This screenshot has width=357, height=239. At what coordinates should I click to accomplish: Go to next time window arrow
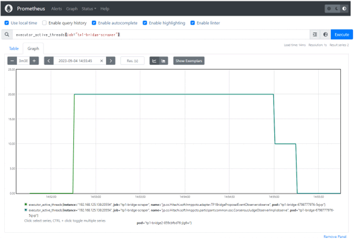111,60
